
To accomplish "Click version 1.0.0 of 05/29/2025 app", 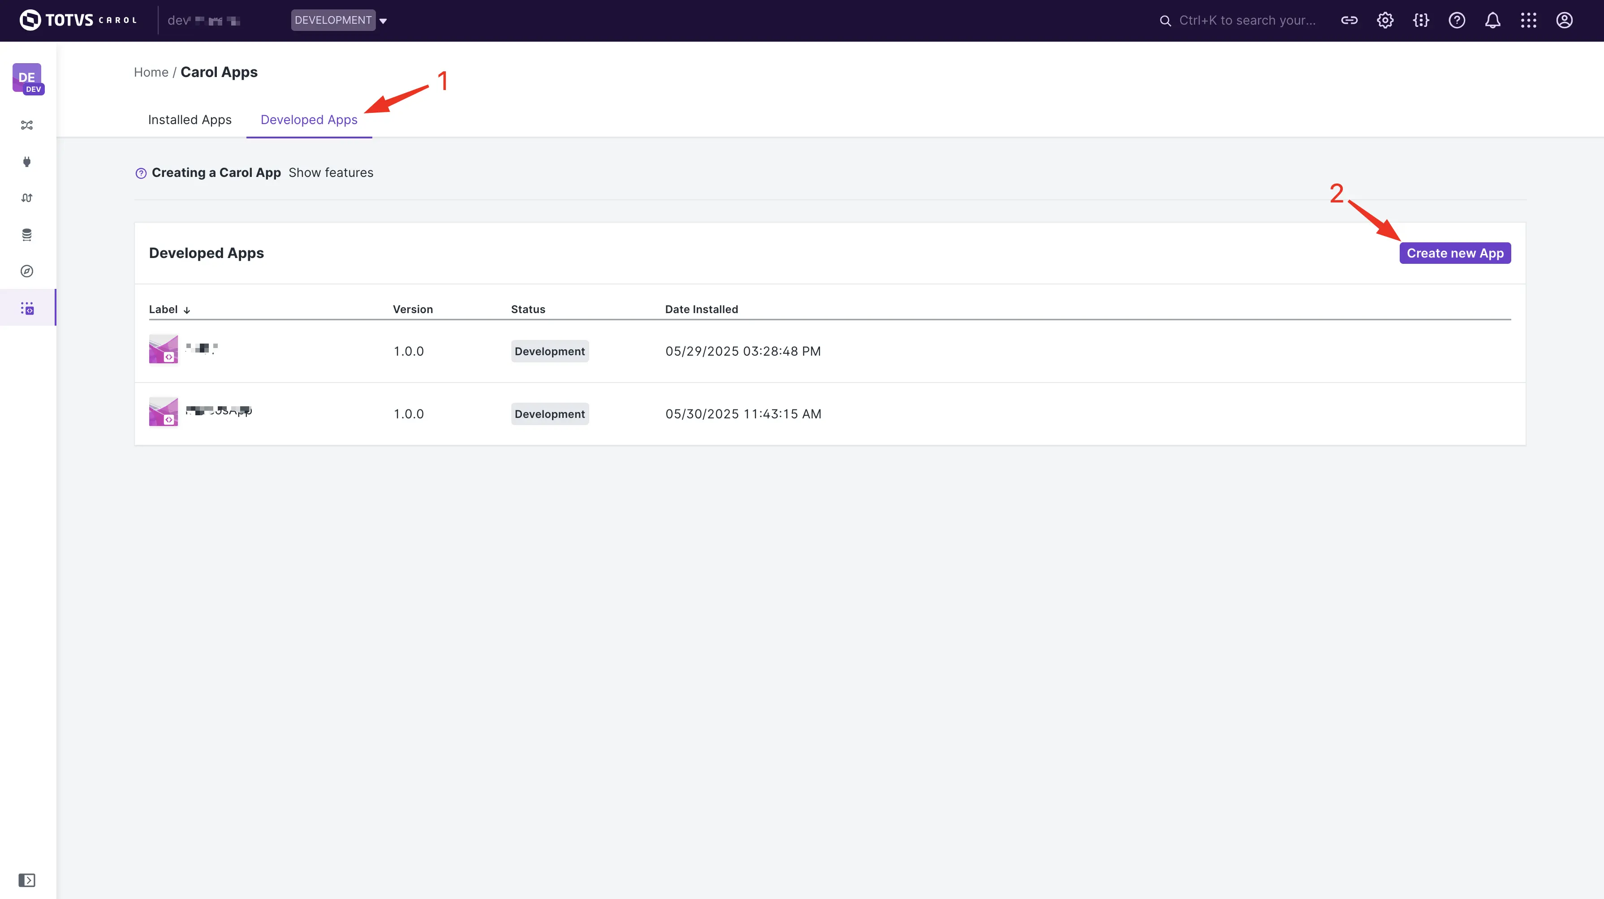I will [x=409, y=351].
